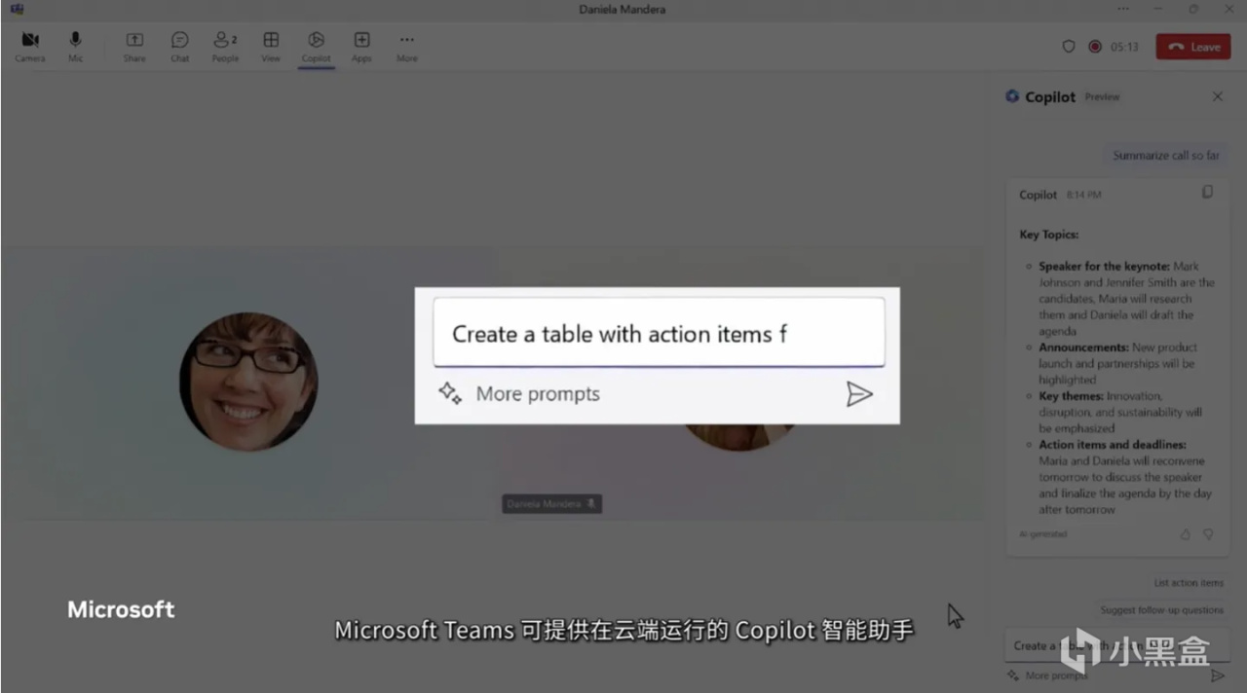Click the Copilot panel input box
Screen dimensions: 1247x693
pos(1116,645)
